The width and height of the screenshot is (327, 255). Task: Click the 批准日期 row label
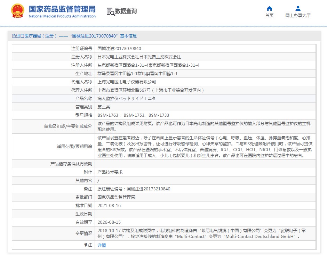click(x=83, y=205)
